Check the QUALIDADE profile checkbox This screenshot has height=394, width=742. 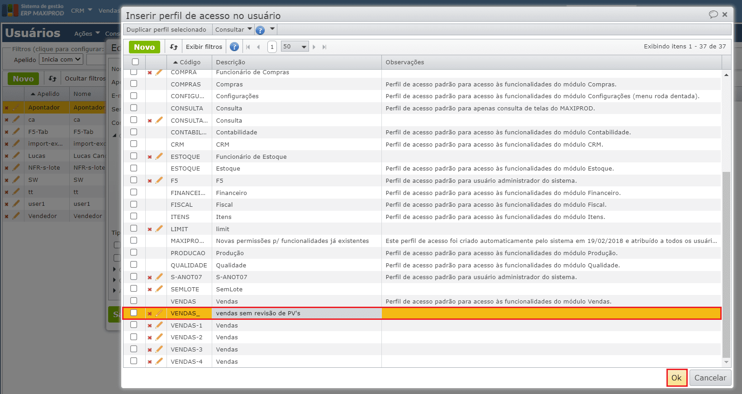pyautogui.click(x=133, y=265)
